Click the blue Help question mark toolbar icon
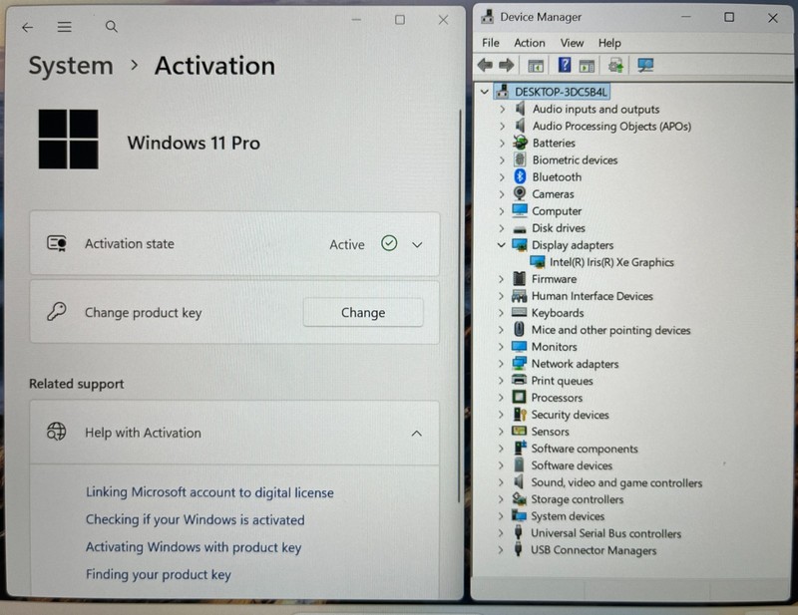 point(564,65)
